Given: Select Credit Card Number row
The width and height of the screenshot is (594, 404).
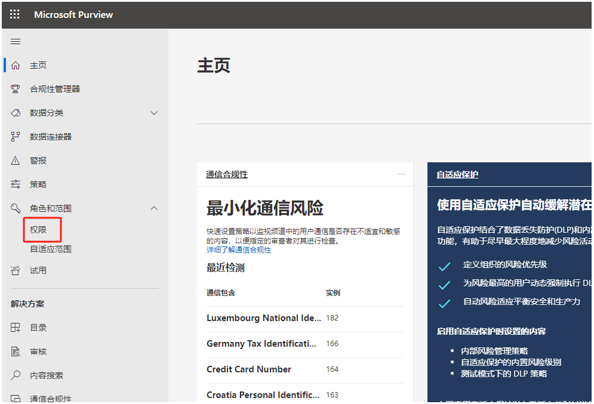Looking at the screenshot, I should (305, 369).
